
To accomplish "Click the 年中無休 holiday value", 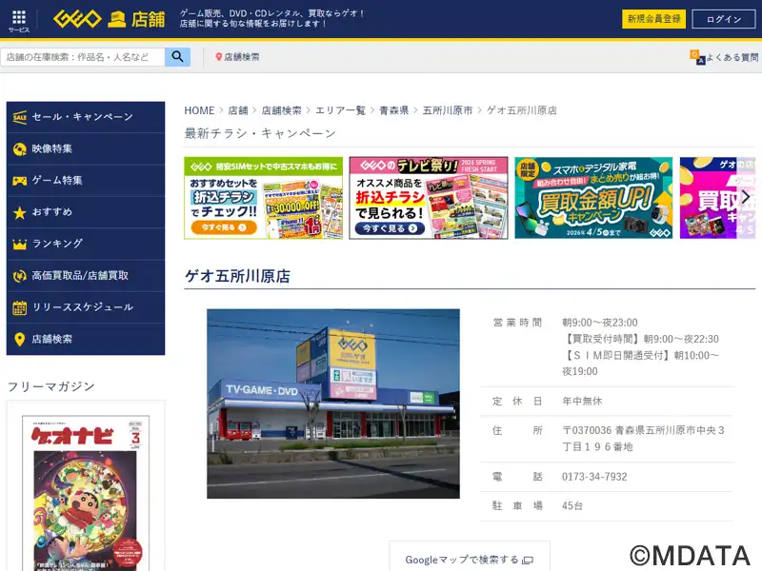I will (582, 401).
